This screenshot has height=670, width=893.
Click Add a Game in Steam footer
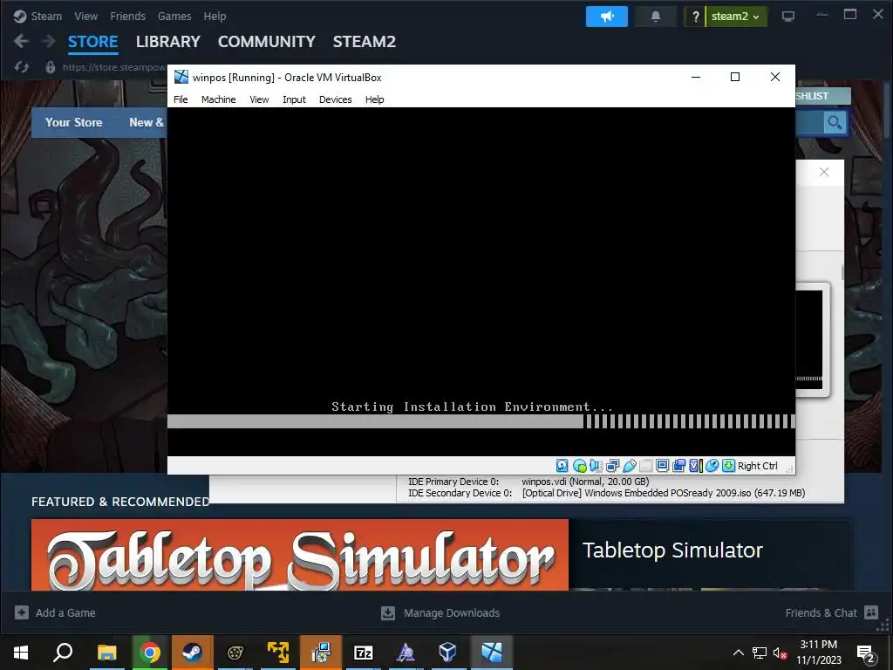55,612
